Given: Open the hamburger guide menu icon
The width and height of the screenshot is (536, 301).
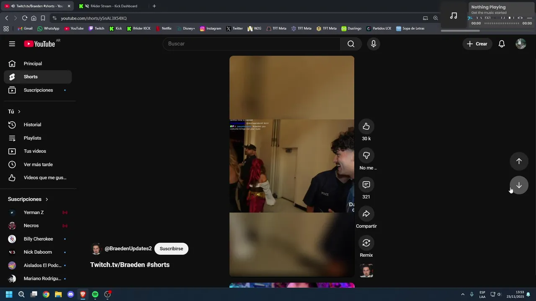Looking at the screenshot, I should pos(12,44).
